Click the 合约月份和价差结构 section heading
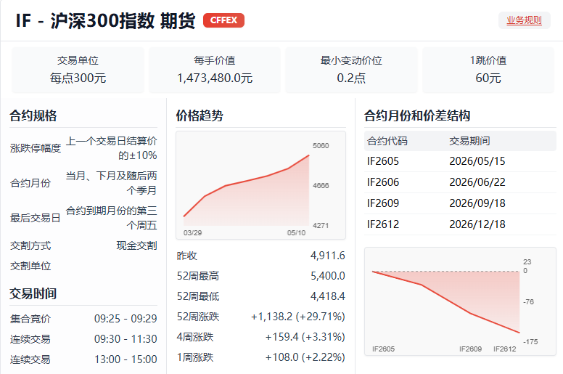Image resolution: width=563 pixels, height=374 pixels. pos(417,115)
